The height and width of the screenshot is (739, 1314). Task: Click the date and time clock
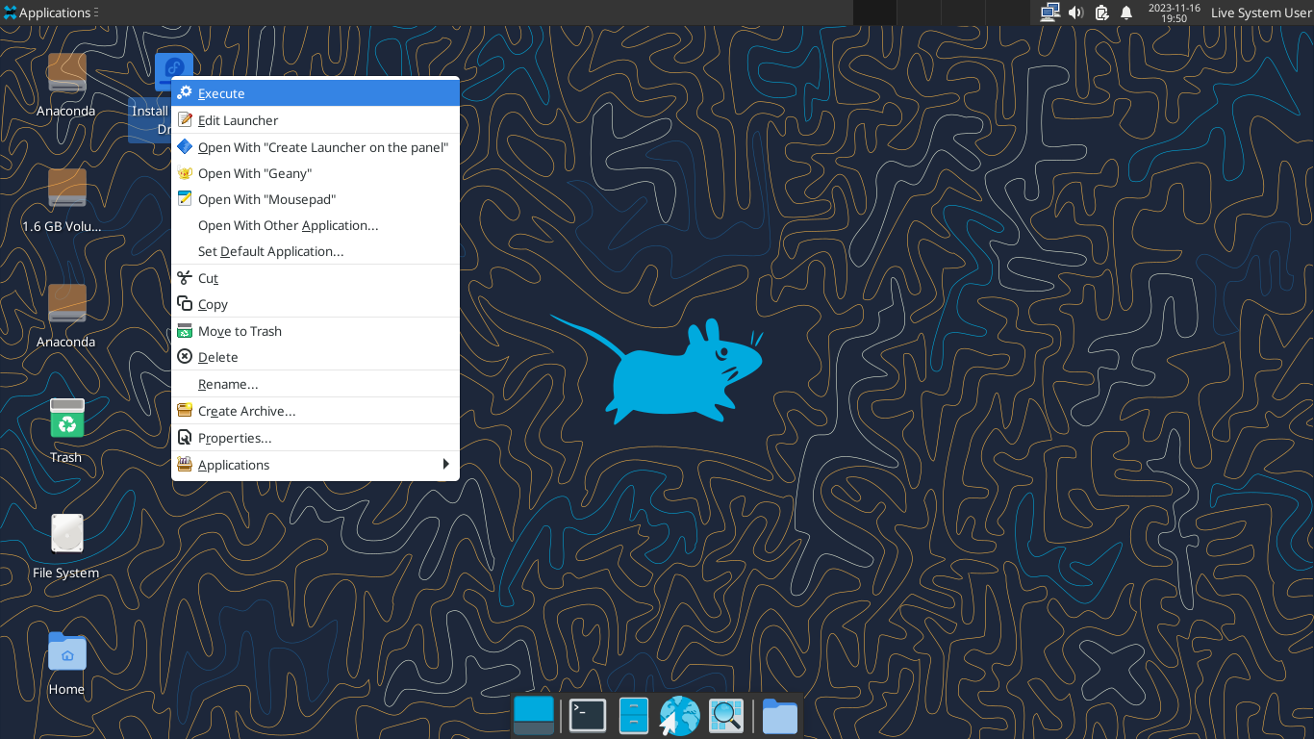pos(1174,13)
